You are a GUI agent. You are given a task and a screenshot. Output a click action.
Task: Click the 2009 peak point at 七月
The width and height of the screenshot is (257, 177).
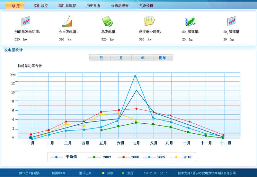pos(136,76)
